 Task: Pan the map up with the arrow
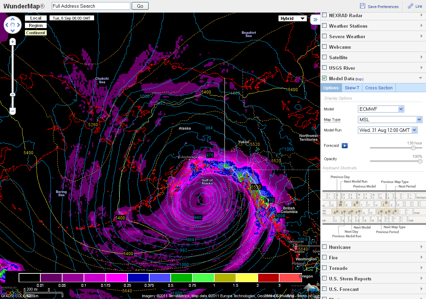13,19
